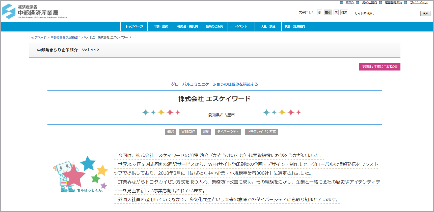Click the 中部経済産業局 logo

35,11
